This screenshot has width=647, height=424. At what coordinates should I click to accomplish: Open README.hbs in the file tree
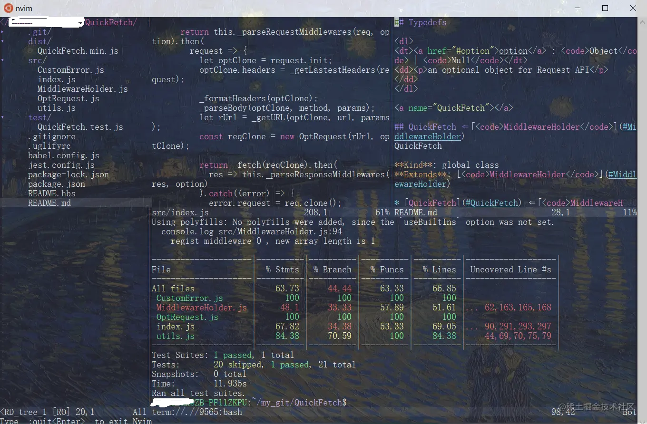click(52, 193)
